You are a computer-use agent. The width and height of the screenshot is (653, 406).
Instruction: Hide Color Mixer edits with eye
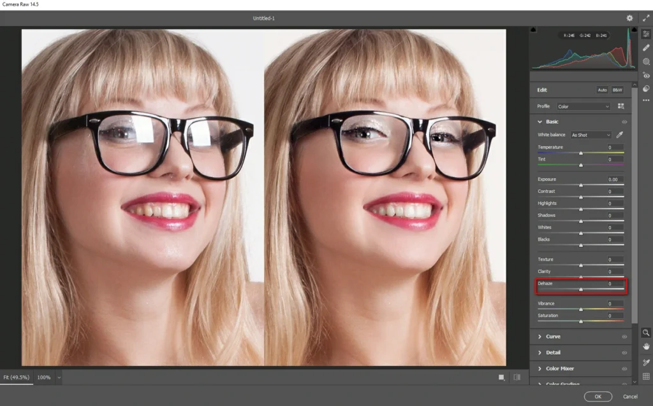coord(624,368)
